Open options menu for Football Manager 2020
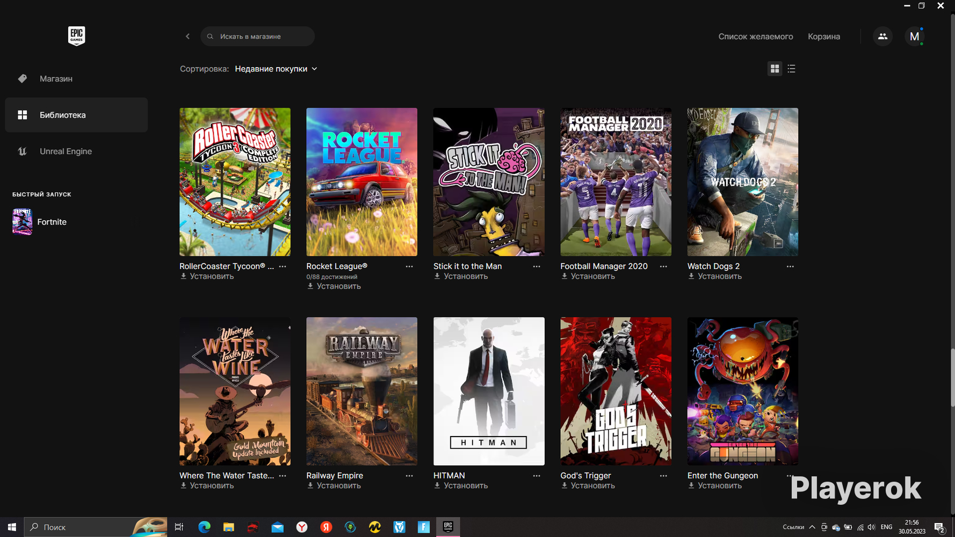Screen dimensions: 955x537 click(663, 266)
